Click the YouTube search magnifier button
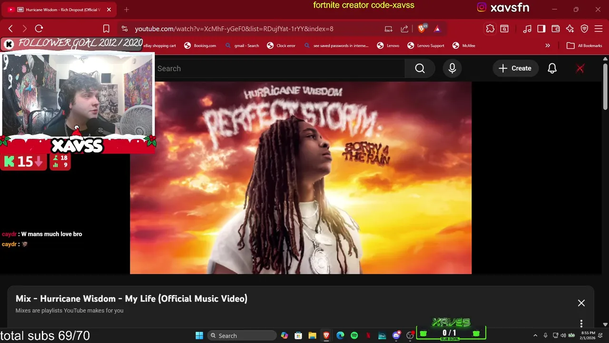Image resolution: width=609 pixels, height=343 pixels. [x=420, y=69]
